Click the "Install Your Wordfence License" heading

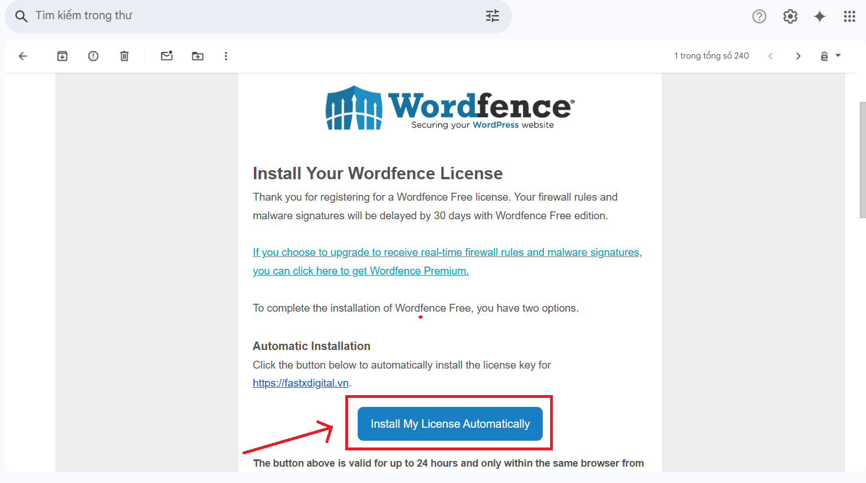pos(377,174)
